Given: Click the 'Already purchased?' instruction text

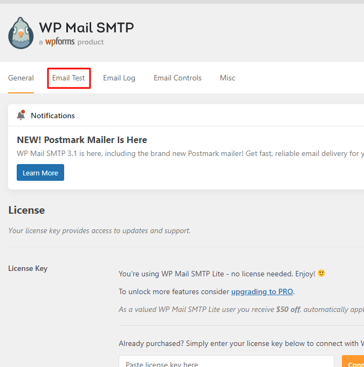Looking at the screenshot, I should [241, 343].
